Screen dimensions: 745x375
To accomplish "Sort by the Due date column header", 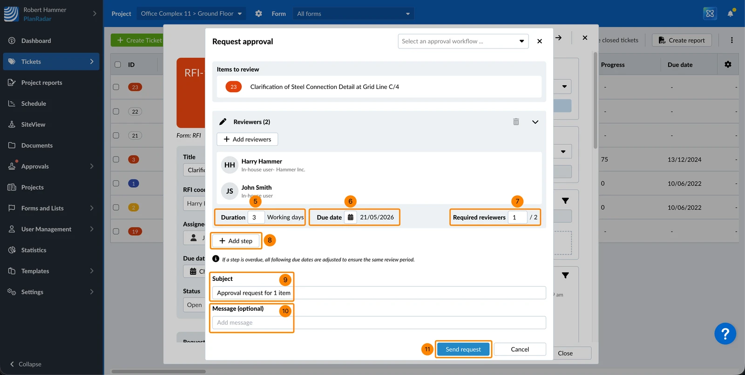I will (x=680, y=65).
